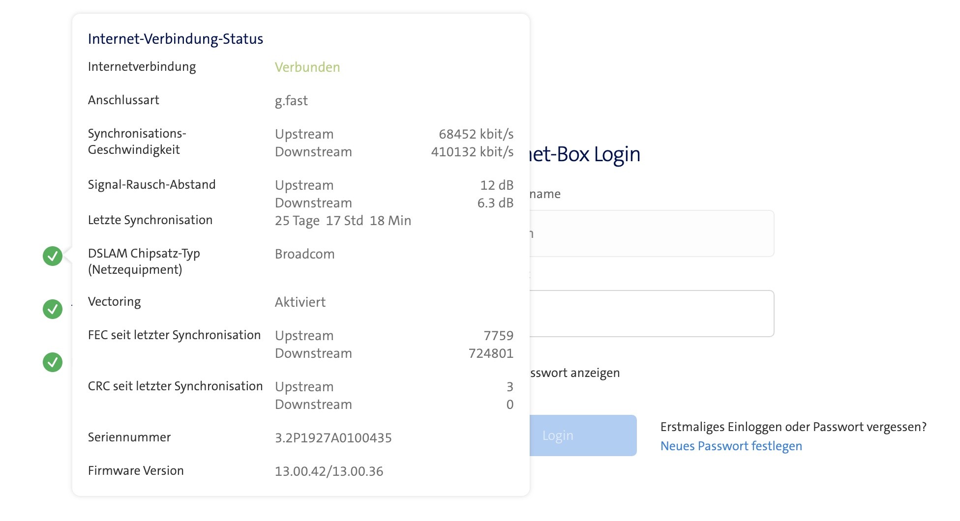Focus the username input field
Viewport: 960px width, 521px height.
pyautogui.click(x=651, y=233)
